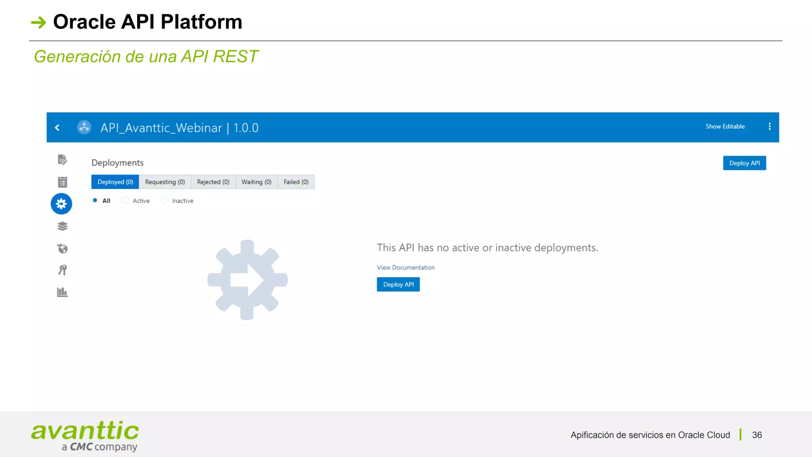This screenshot has height=457, width=812.
Task: Click the API logo icon beside API_Avanttic_Webinar
Action: click(84, 127)
